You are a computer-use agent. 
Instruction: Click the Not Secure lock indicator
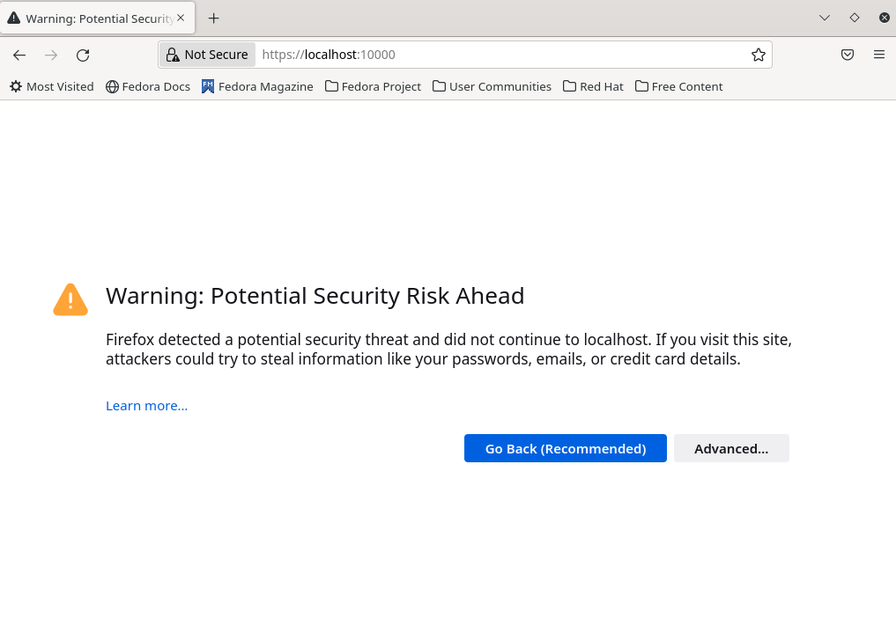tap(208, 55)
